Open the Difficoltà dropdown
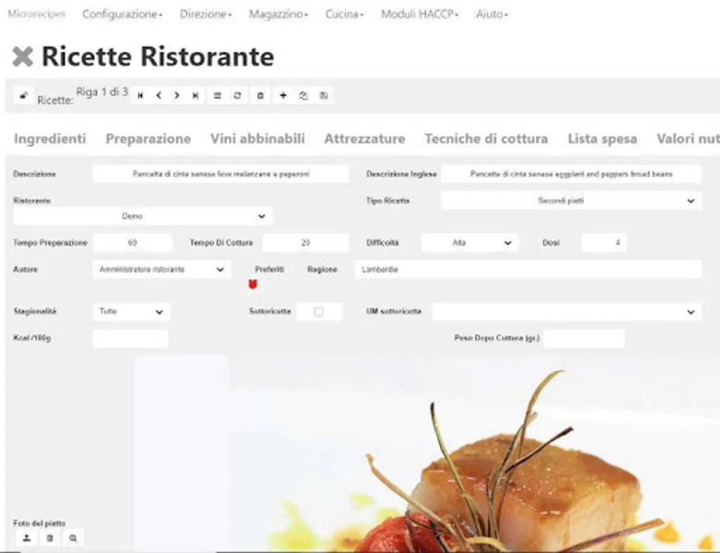 coord(470,243)
